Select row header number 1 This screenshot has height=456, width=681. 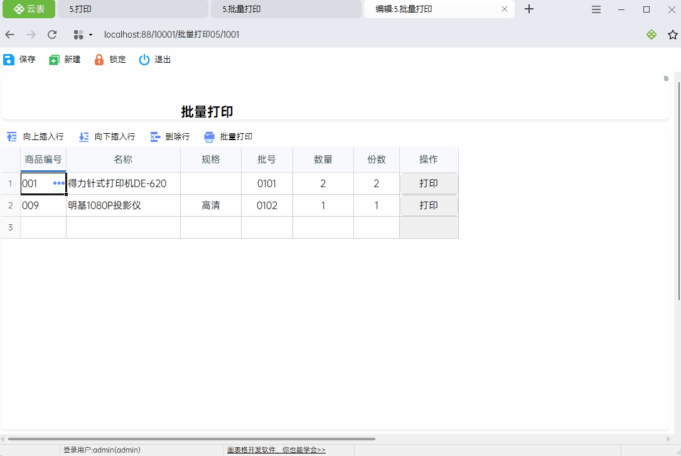click(11, 183)
